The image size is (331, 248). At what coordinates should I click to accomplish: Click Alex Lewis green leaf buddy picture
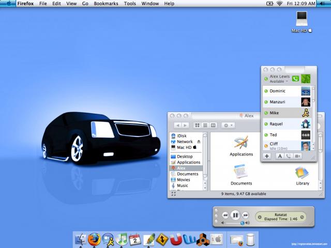[x=306, y=79]
